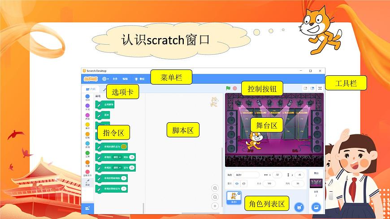Click the sprite name field
The height and width of the screenshot is (219, 390).
(x=246, y=175)
